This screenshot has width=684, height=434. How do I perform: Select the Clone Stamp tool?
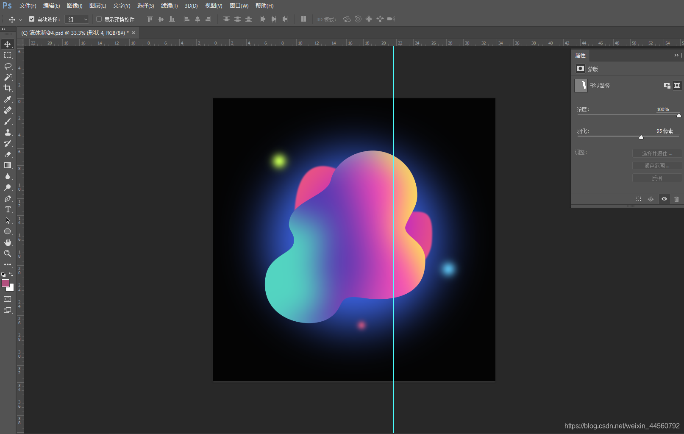8,132
